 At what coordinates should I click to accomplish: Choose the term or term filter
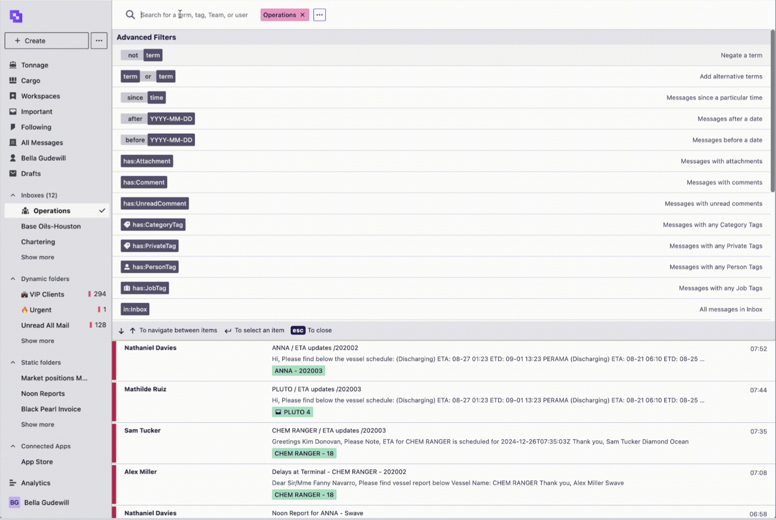[148, 77]
